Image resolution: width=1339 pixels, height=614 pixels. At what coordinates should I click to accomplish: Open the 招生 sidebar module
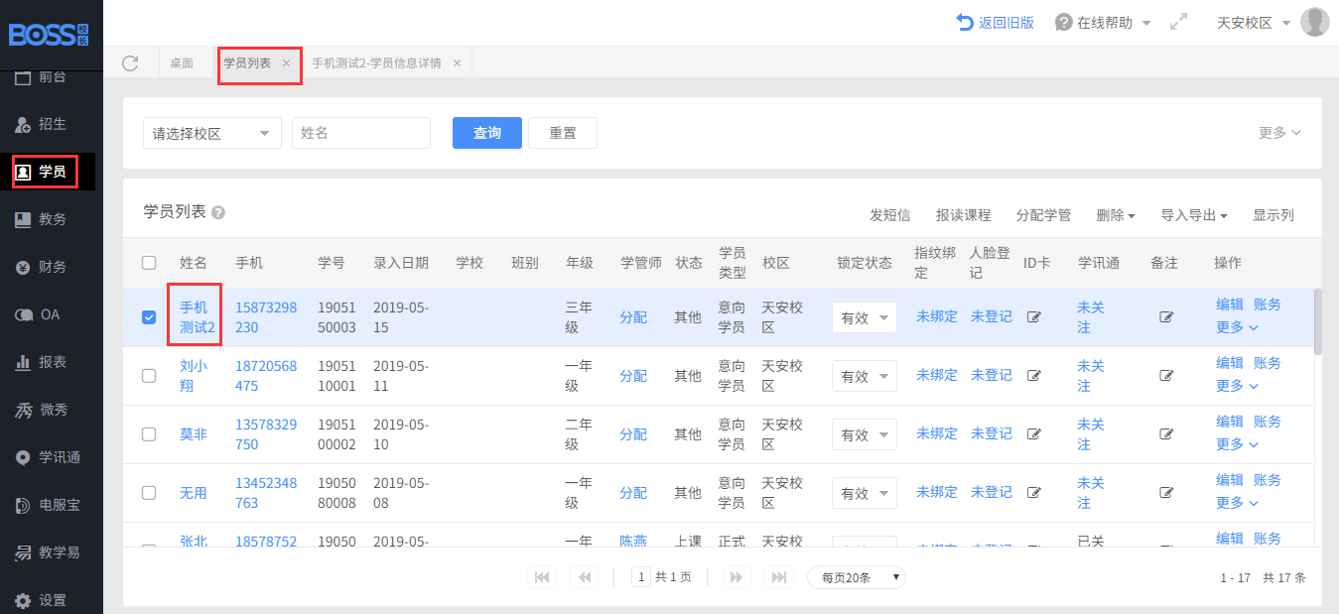(x=41, y=124)
